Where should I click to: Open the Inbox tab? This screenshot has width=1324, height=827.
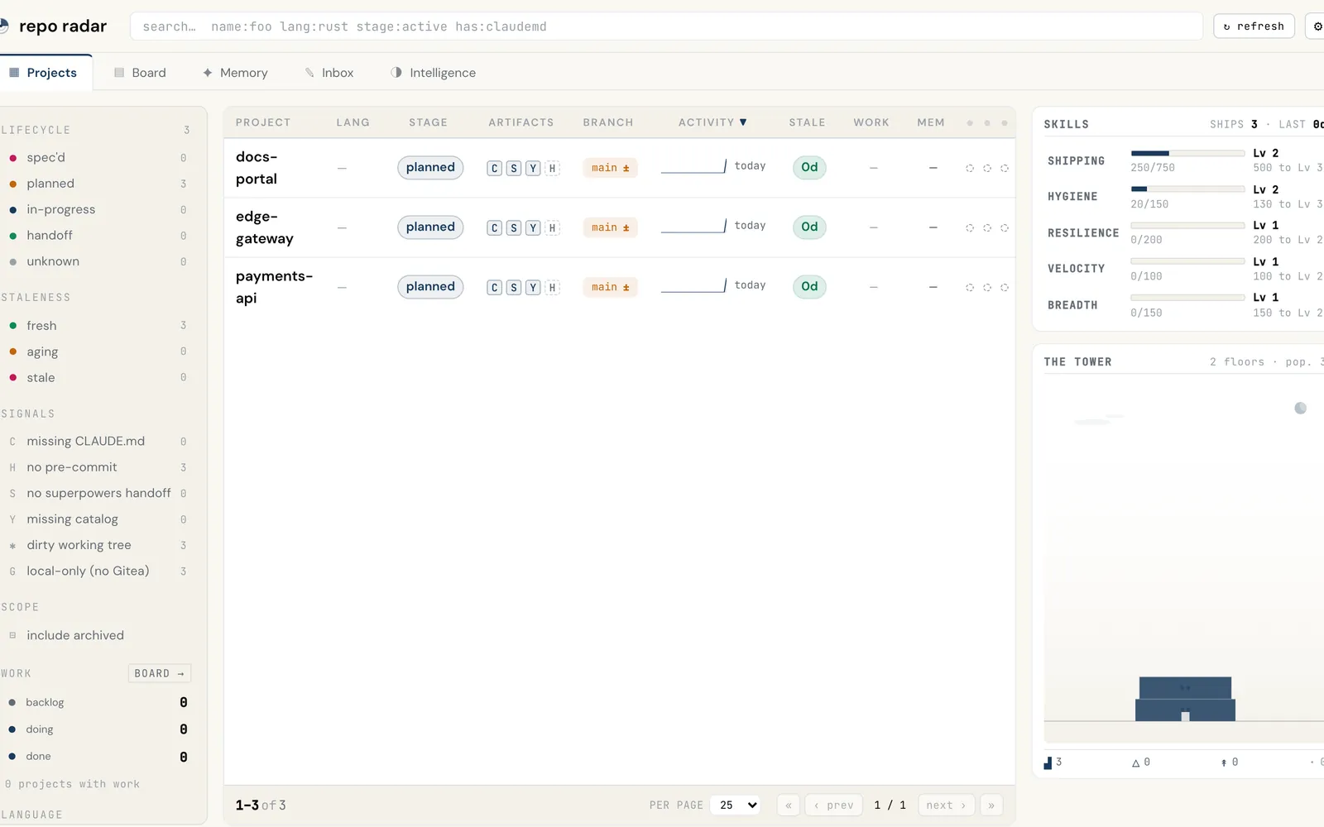click(x=329, y=73)
